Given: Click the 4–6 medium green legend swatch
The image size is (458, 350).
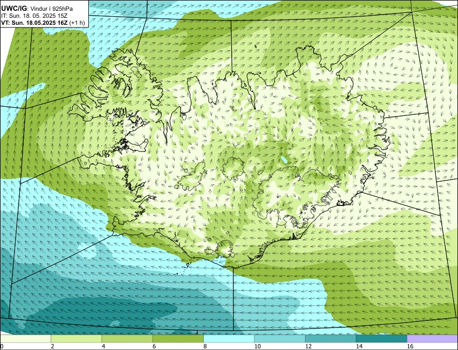Looking at the screenshot, I should [x=127, y=339].
